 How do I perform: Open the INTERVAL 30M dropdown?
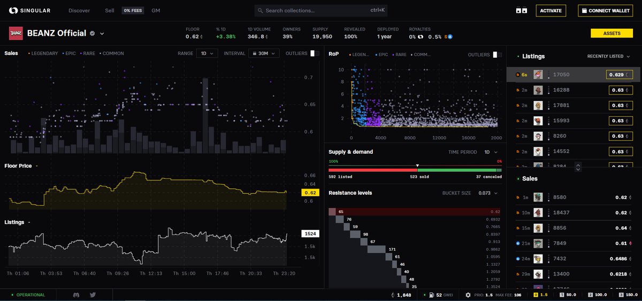click(x=264, y=53)
